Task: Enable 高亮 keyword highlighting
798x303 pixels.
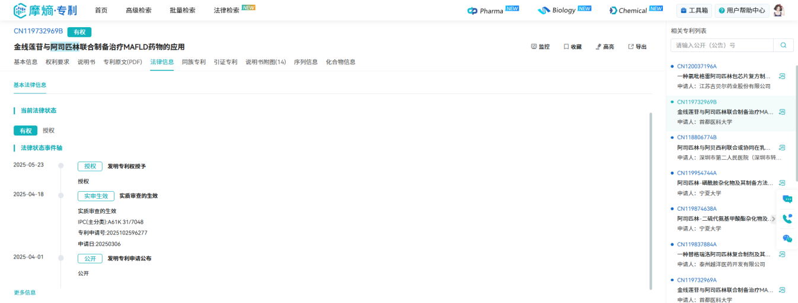Action: (605, 47)
